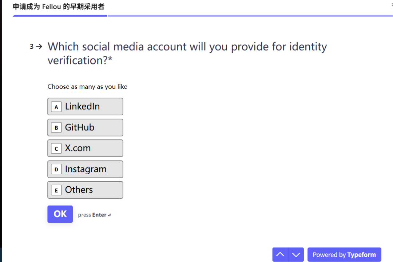393x262 pixels.
Task: Click the OK button
Action: point(60,214)
